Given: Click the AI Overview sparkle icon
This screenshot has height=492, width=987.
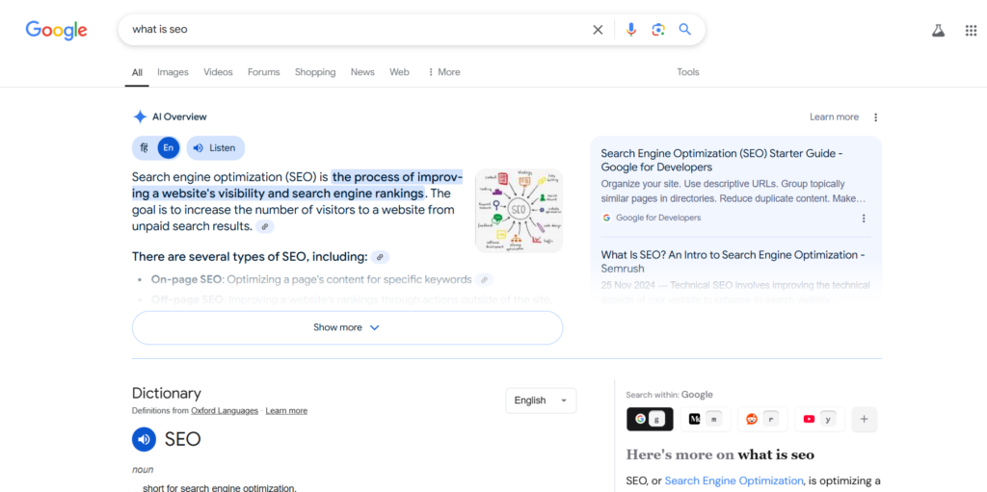Looking at the screenshot, I should coord(140,117).
